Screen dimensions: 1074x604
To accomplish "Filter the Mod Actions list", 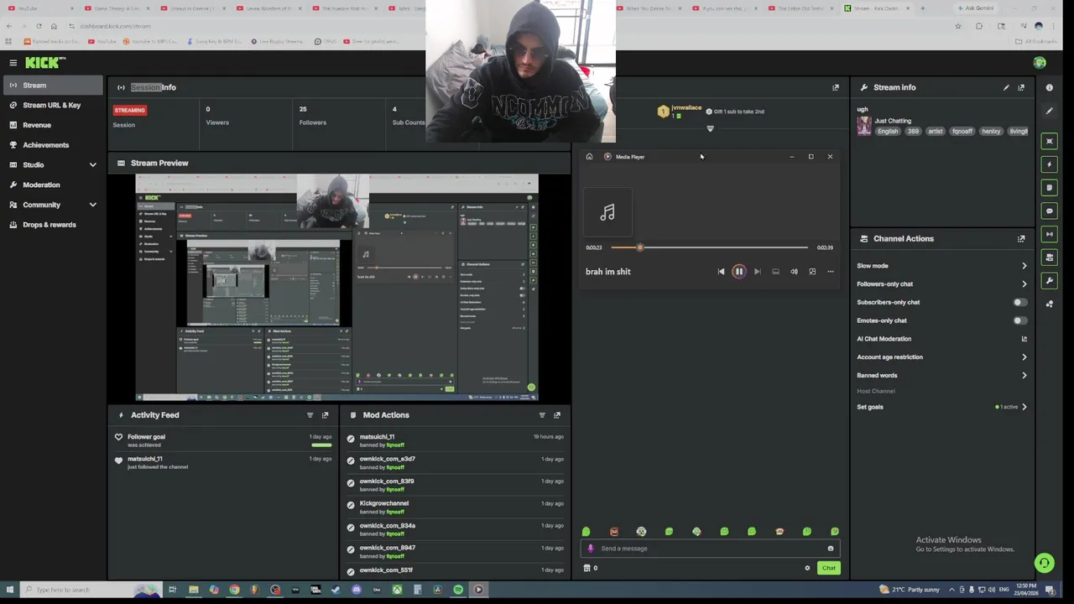I will (541, 415).
